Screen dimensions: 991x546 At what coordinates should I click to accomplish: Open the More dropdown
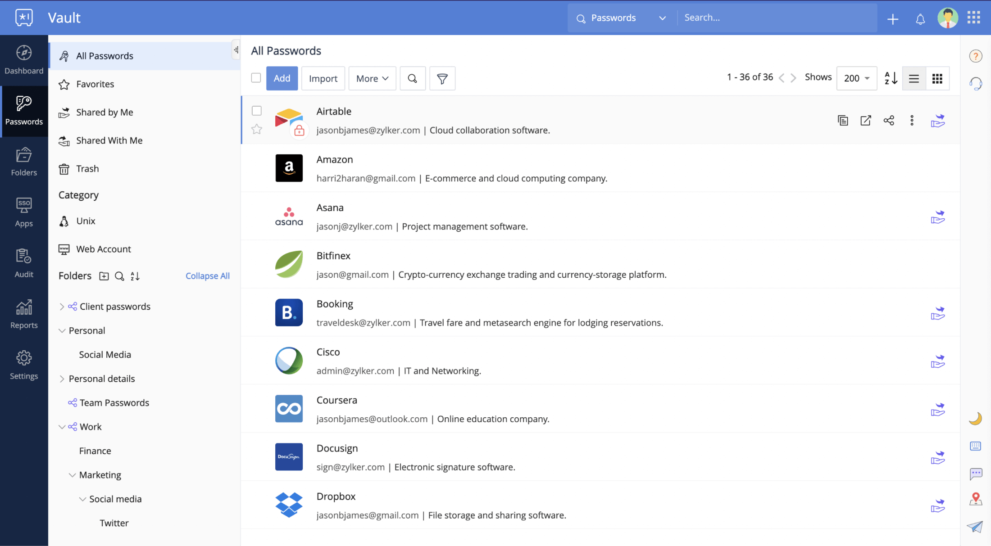pos(372,78)
